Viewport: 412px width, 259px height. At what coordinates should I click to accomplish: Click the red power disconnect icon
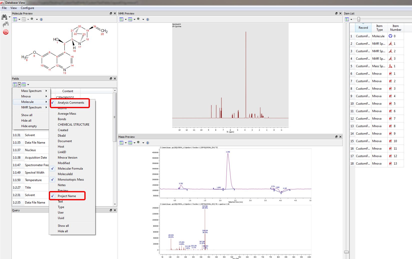coord(6,32)
